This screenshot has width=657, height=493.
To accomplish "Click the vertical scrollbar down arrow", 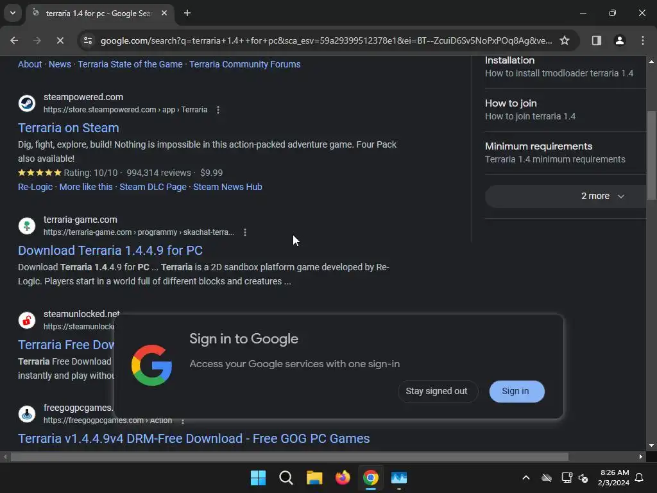I will [651, 445].
